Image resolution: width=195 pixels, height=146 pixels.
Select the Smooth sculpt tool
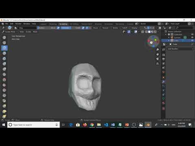[4, 79]
